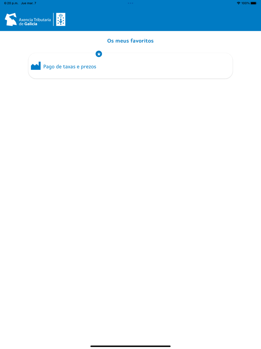Click the white divider line in header logo
The width and height of the screenshot is (261, 349).
click(54, 19)
